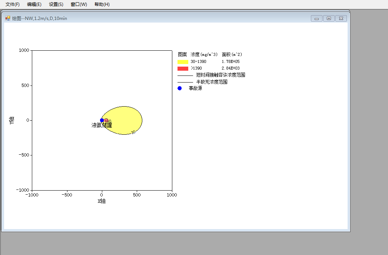Image resolution: width=388 pixels, height=255 pixels.
Task: Click the 事故源 legend label
Action: point(195,88)
